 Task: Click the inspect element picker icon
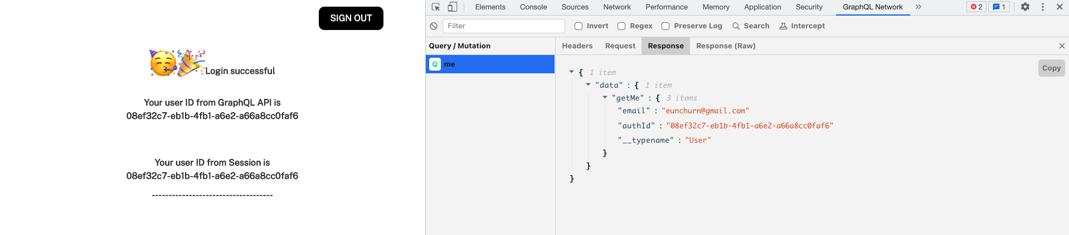(436, 7)
